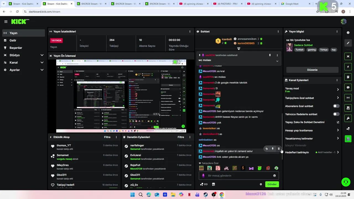Expand the Ayarlar sidebar section
Viewport: 354px width, 199px height.
42,70
